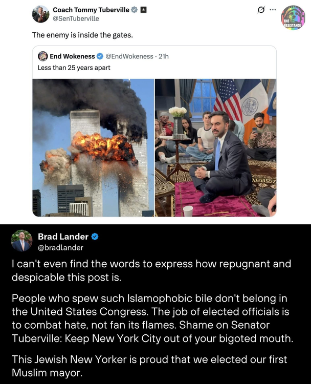This screenshot has width=311, height=384.
Task: Open the @EndWokeness handle link
Action: coord(129,56)
